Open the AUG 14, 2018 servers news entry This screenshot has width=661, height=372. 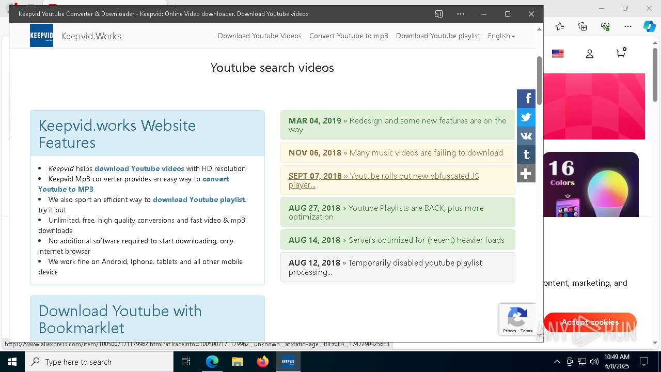point(398,240)
